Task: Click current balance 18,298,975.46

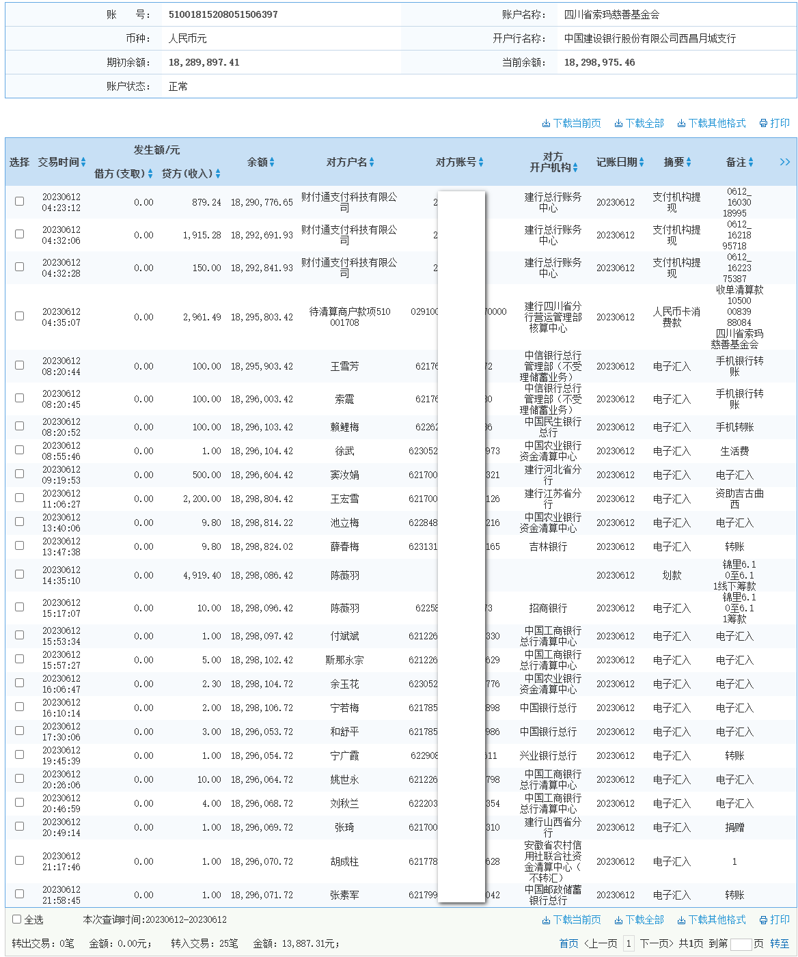Action: click(600, 62)
